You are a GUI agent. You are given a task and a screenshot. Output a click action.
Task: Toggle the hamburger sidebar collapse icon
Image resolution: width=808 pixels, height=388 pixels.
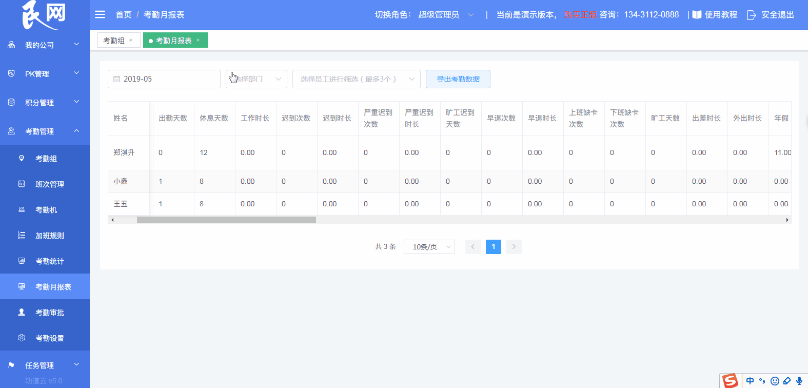[100, 14]
